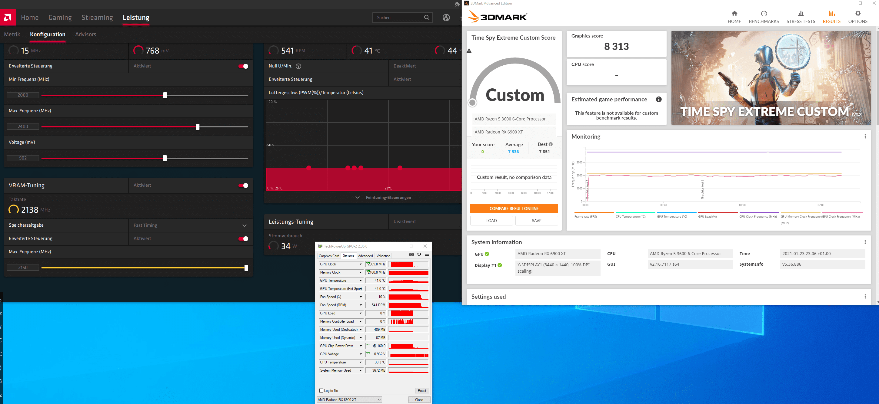Click the AMD logo in Radeon Software
The height and width of the screenshot is (404, 879).
[8, 17]
